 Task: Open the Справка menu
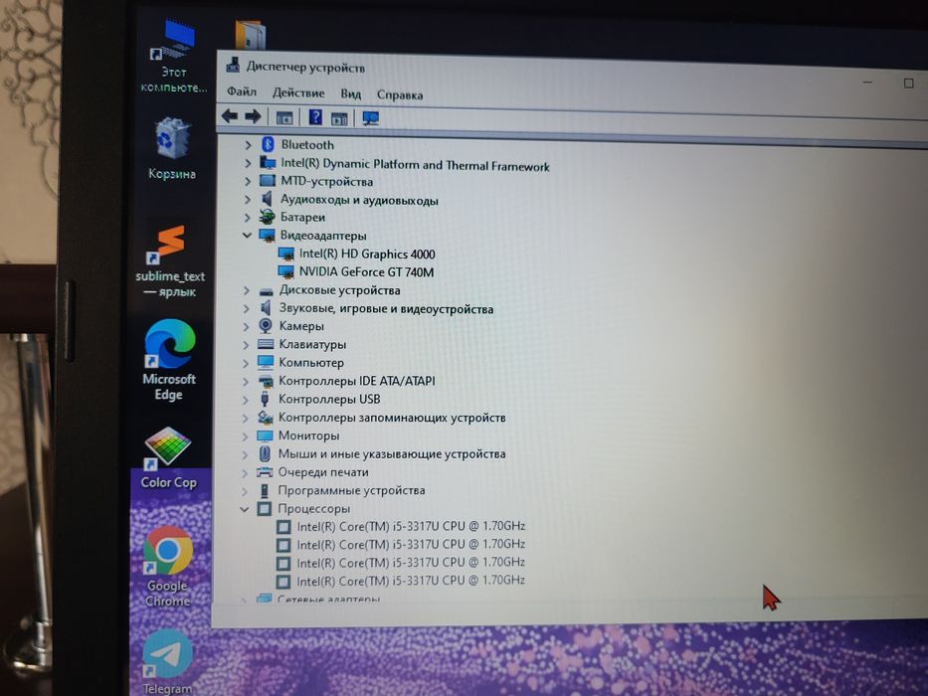coord(400,95)
